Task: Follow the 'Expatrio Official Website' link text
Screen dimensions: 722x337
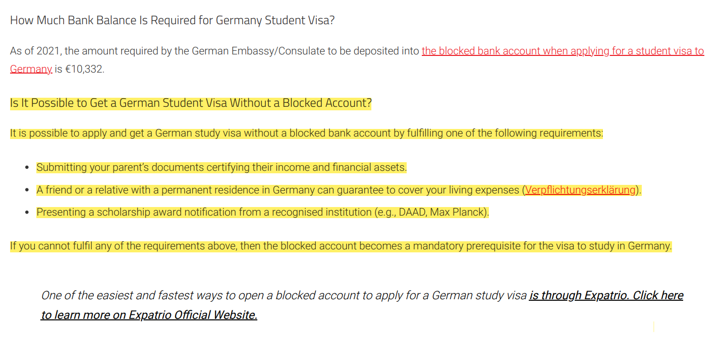Action: pyautogui.click(x=149, y=315)
